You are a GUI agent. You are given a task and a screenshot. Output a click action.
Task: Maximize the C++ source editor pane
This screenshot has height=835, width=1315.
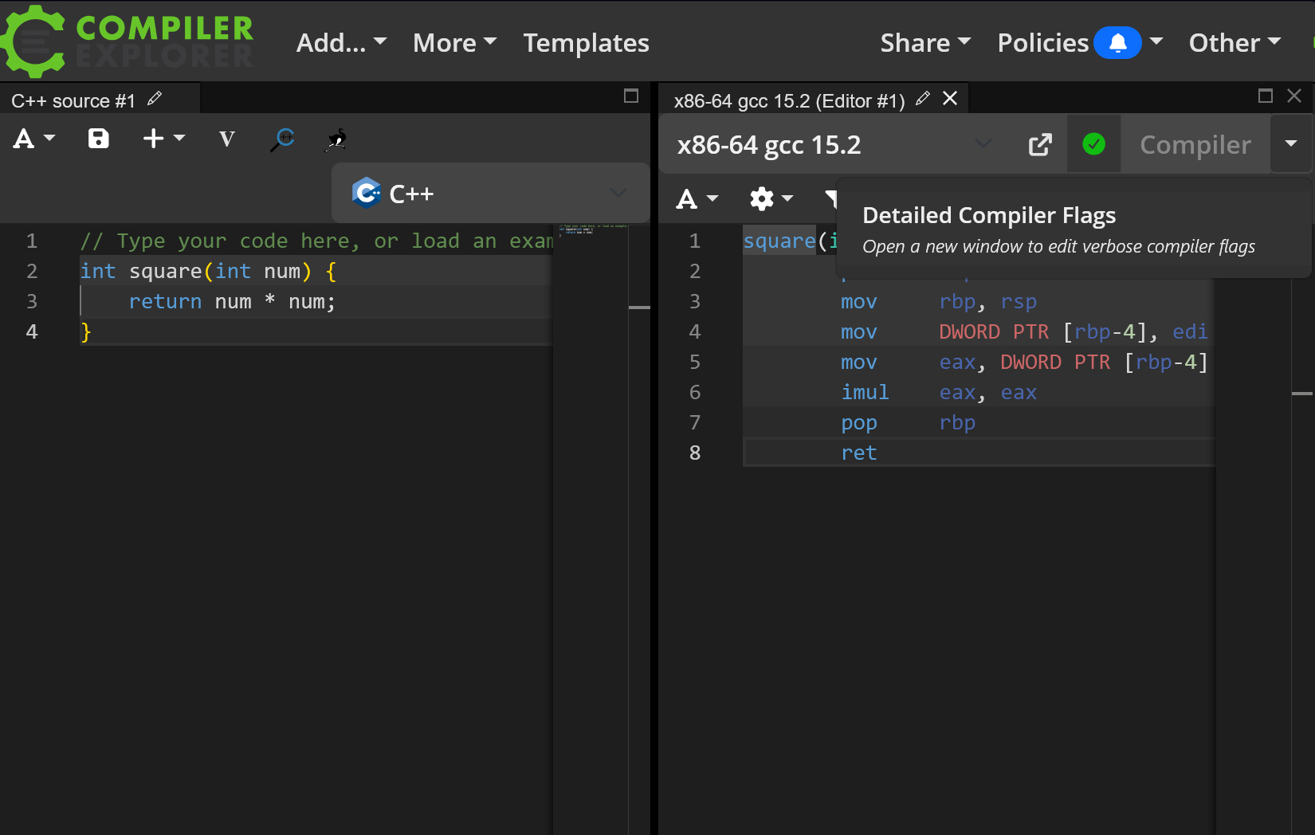[631, 96]
